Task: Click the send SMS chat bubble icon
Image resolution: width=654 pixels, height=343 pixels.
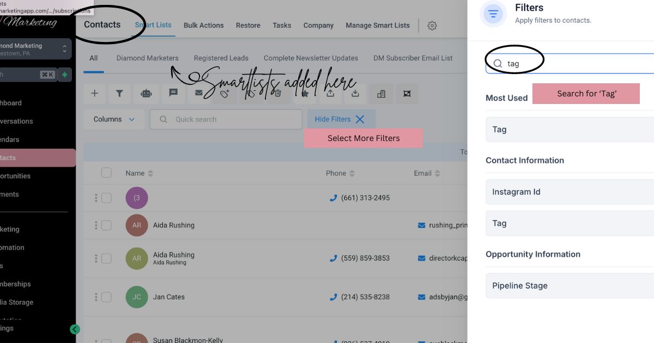Action: 173,93
